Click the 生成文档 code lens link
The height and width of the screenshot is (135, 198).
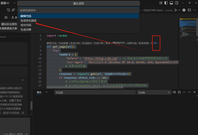75,43
